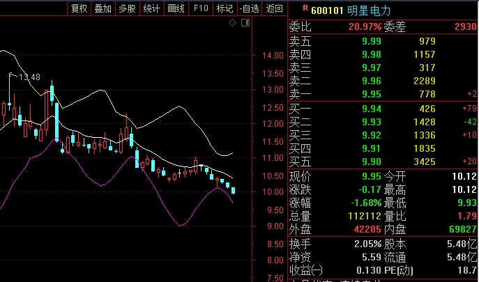Select 卖二 price 9.96

click(372, 81)
